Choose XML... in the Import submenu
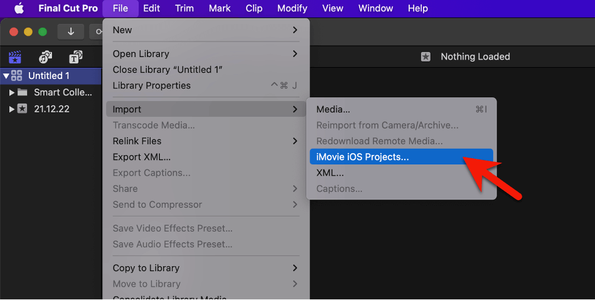This screenshot has width=595, height=300. (402, 173)
